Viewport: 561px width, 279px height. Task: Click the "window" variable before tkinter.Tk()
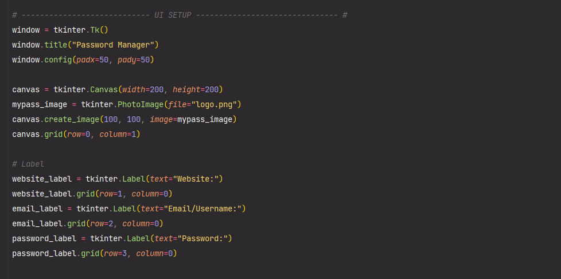pyautogui.click(x=26, y=30)
